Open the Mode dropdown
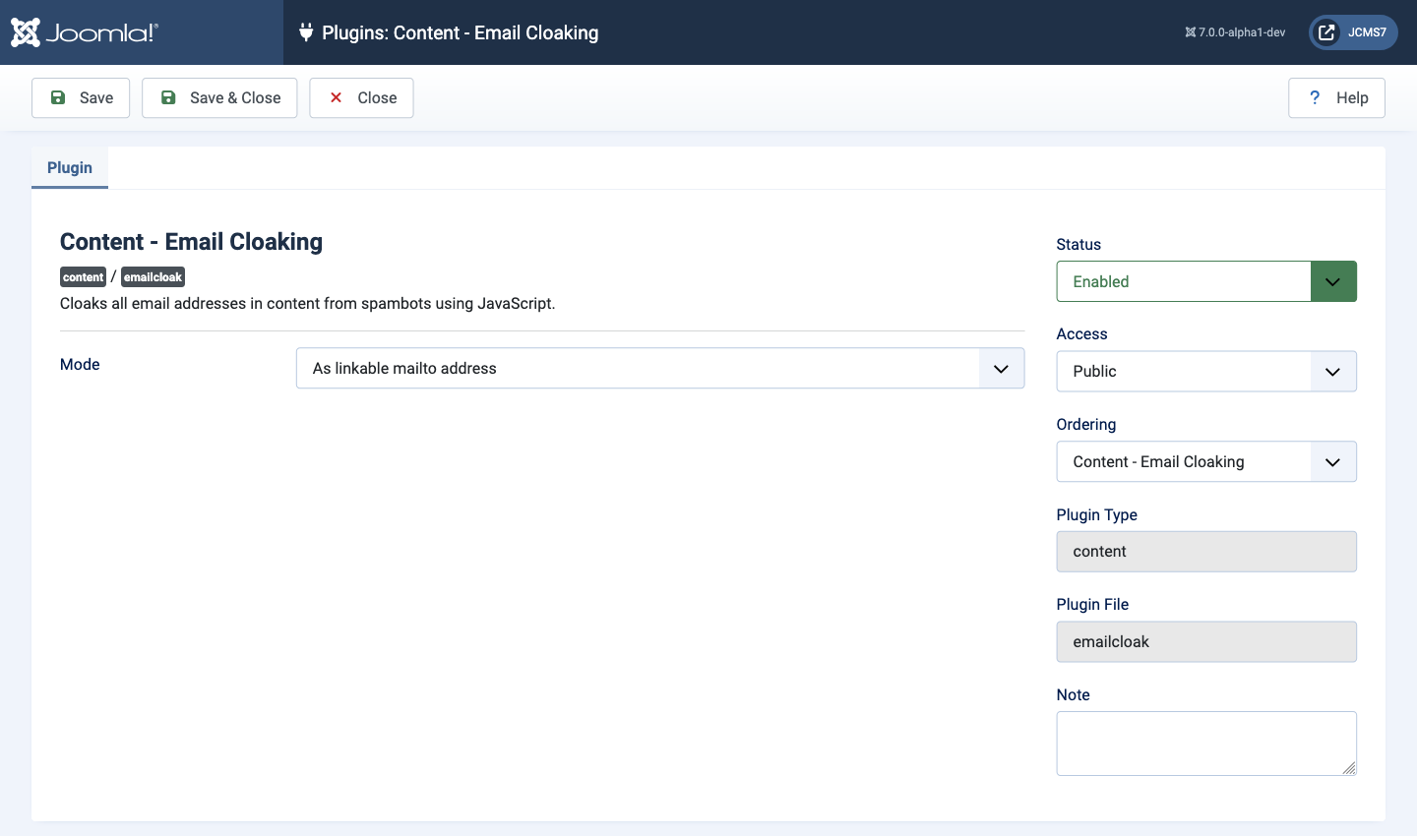 pos(660,368)
